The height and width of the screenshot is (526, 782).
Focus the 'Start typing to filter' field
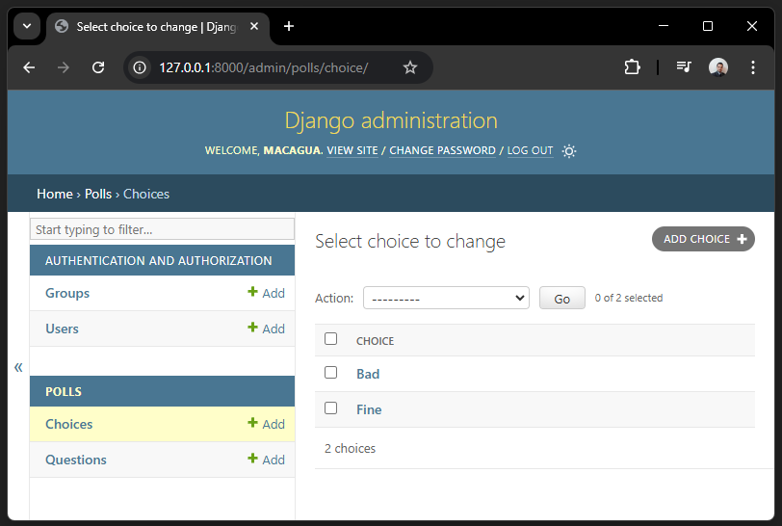click(x=162, y=229)
